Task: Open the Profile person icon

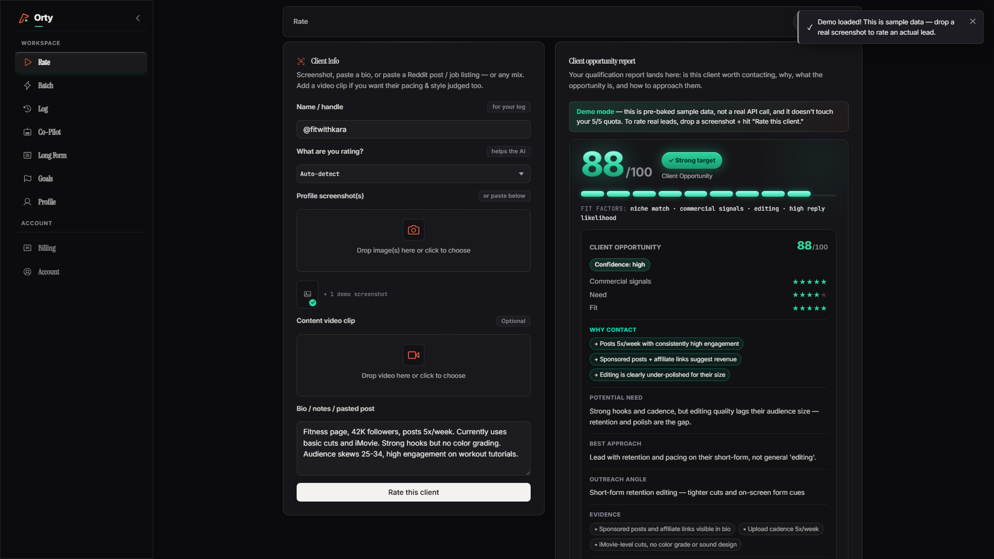Action: tap(27, 202)
